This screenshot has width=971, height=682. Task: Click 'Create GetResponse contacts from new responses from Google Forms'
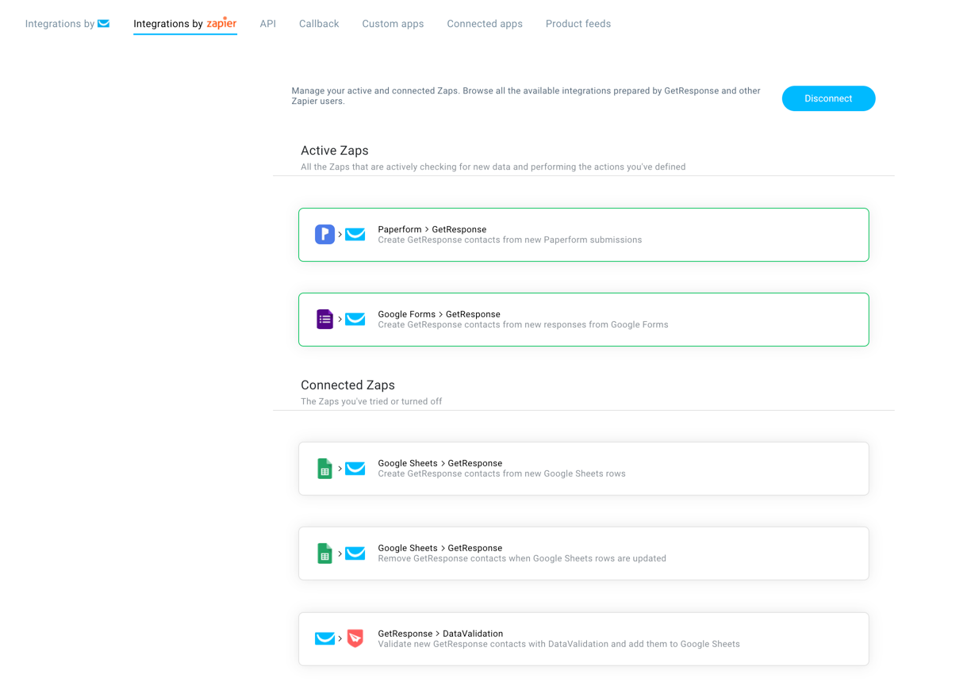pyautogui.click(x=524, y=324)
